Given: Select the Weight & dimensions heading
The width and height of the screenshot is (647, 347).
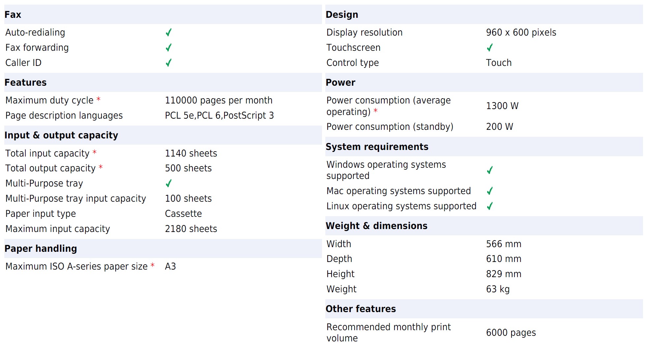Looking at the screenshot, I should [376, 226].
